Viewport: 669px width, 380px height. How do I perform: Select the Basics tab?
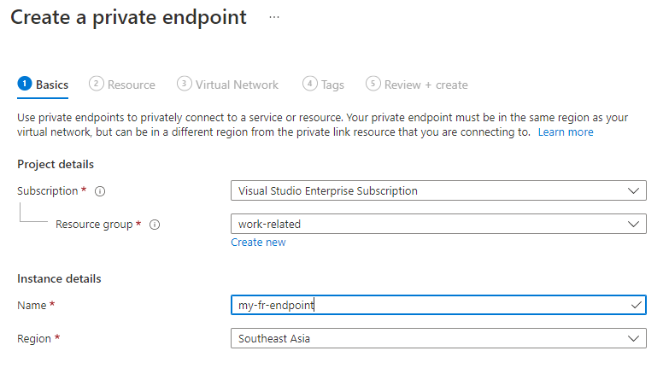[52, 85]
